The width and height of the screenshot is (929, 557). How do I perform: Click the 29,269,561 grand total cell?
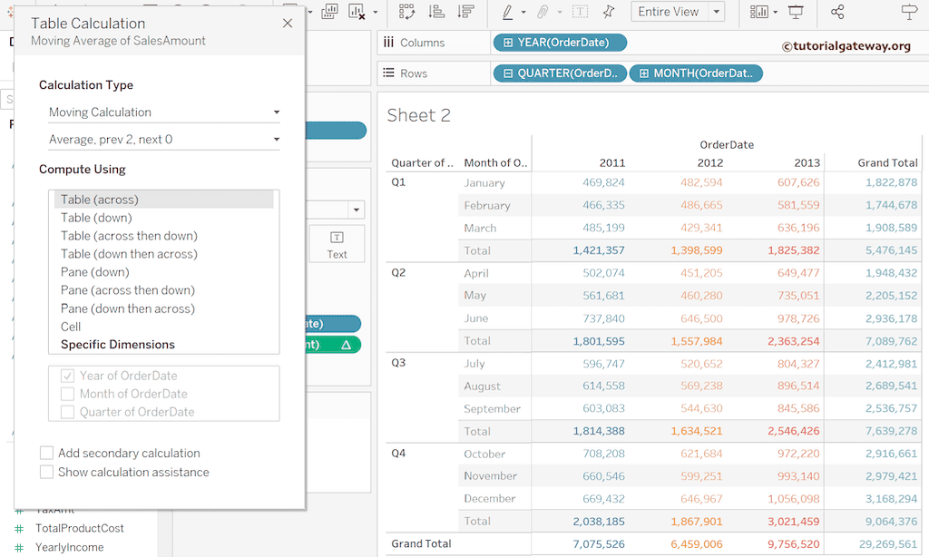click(x=887, y=544)
